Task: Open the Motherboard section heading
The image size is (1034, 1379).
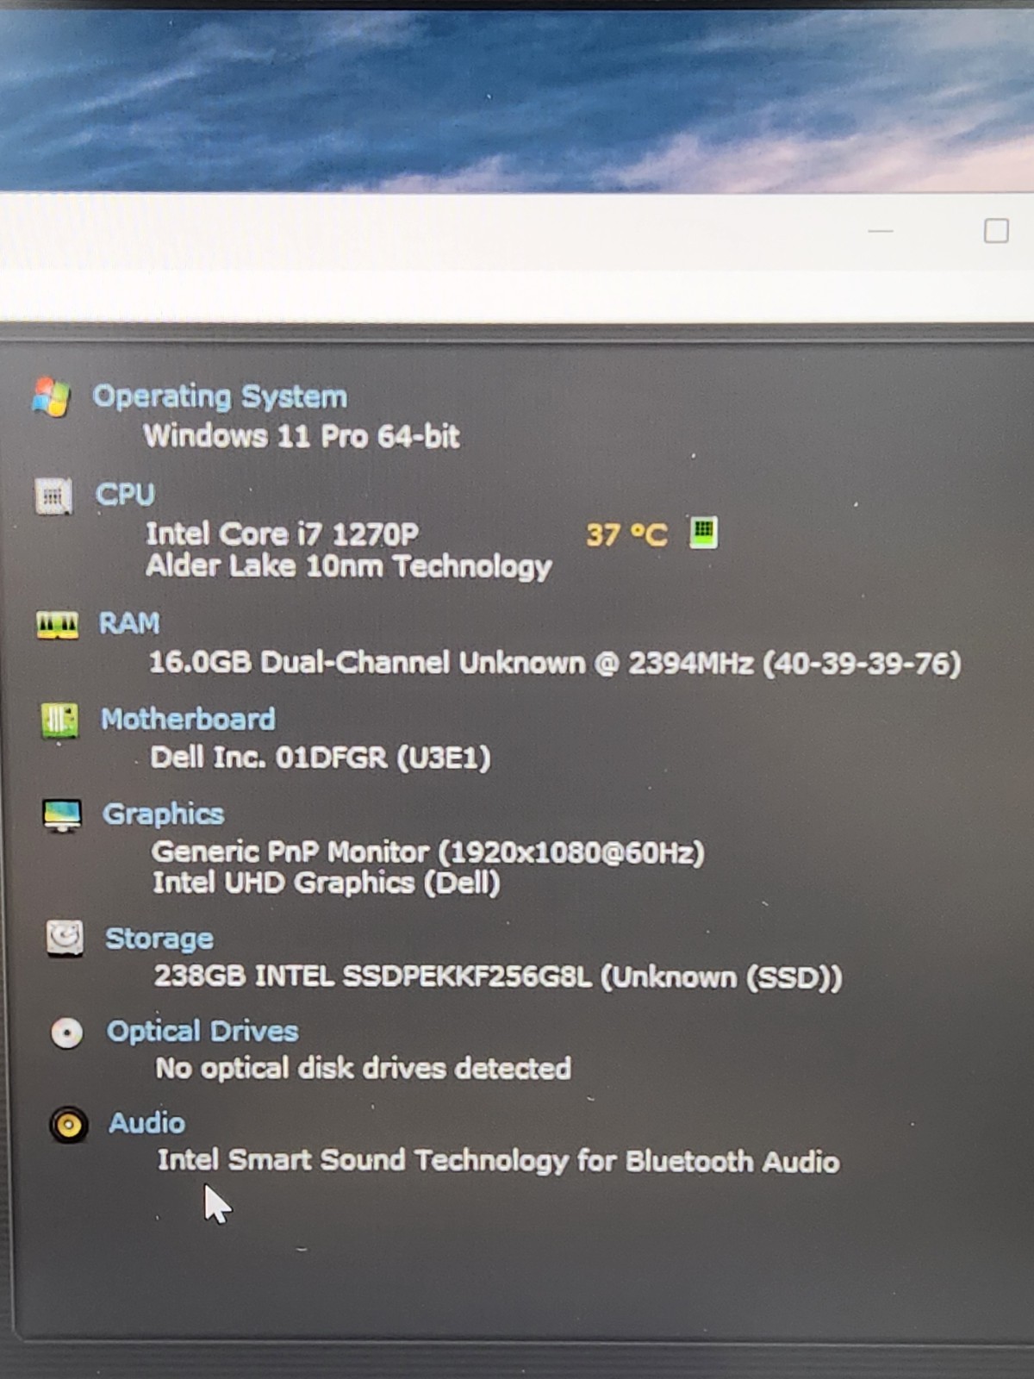Action: [x=188, y=719]
